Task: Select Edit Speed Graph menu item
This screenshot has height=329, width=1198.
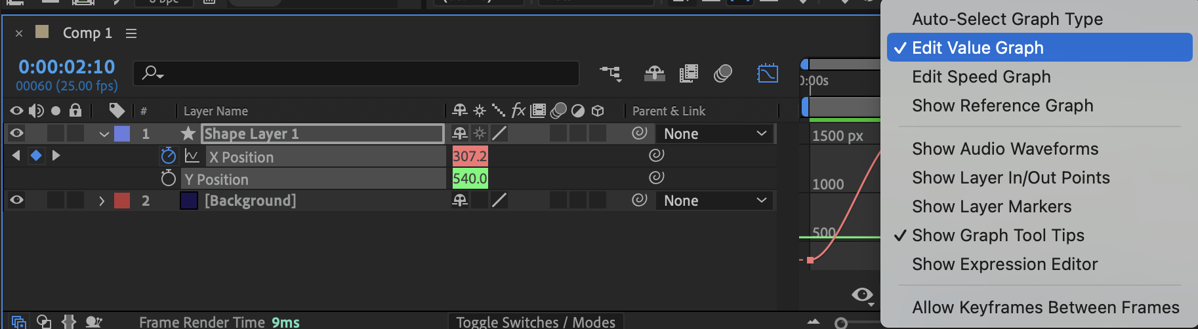Action: pos(981,77)
